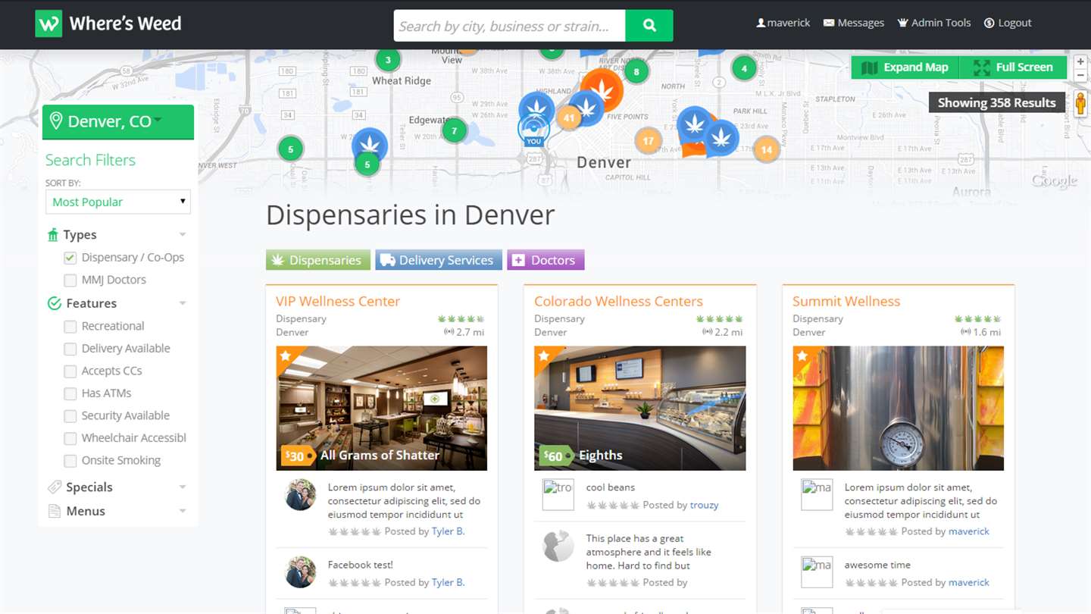
Task: Open Admin Tools in header
Action: (934, 23)
